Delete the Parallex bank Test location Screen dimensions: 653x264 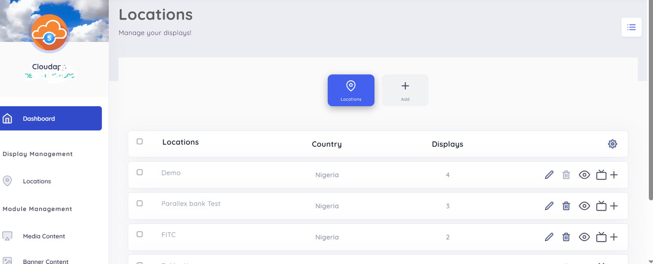coord(566,206)
